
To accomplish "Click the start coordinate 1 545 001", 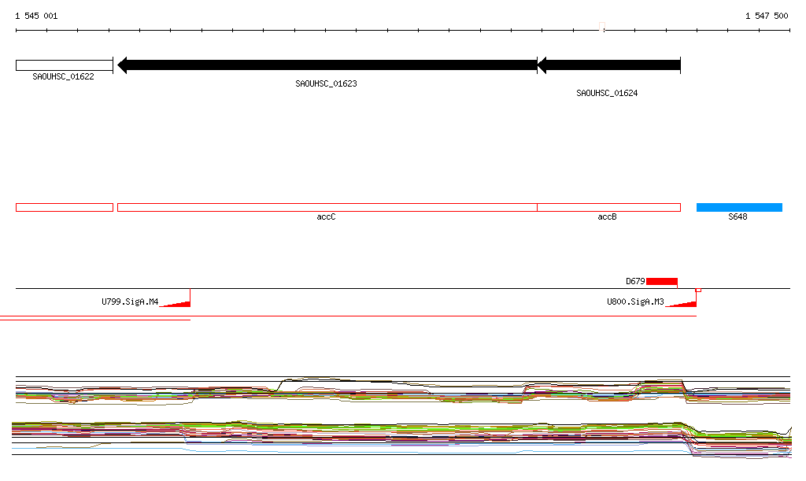I will 36,16.
